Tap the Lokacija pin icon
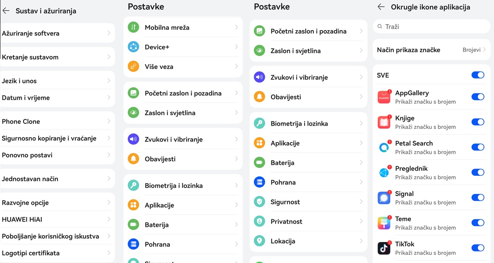The image size is (494, 263). coord(259,241)
